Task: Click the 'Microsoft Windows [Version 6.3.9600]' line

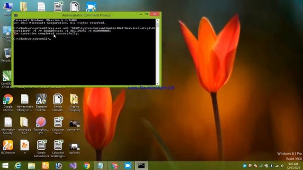Action: click(x=45, y=20)
